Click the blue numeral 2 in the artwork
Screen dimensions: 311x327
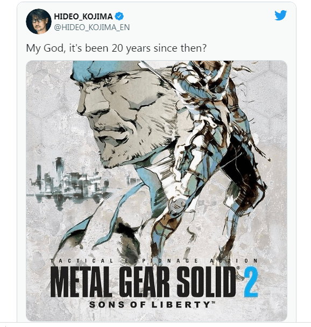251,282
